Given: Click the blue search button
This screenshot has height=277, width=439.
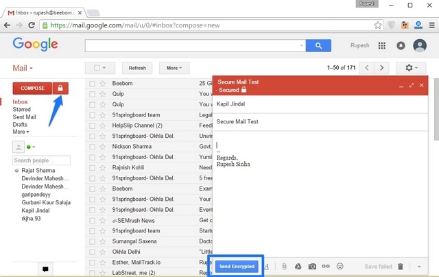Looking at the screenshot, I should (318, 46).
